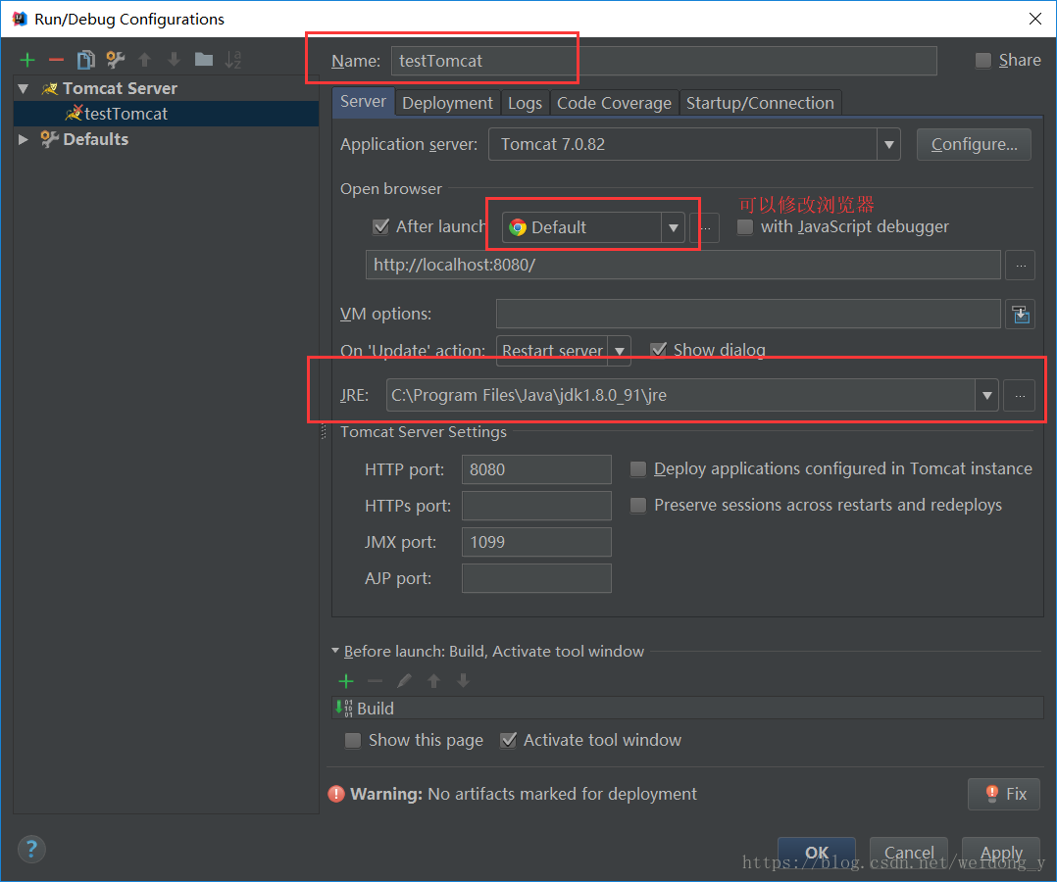The width and height of the screenshot is (1057, 882).
Task: Move before launch task down
Action: click(463, 681)
